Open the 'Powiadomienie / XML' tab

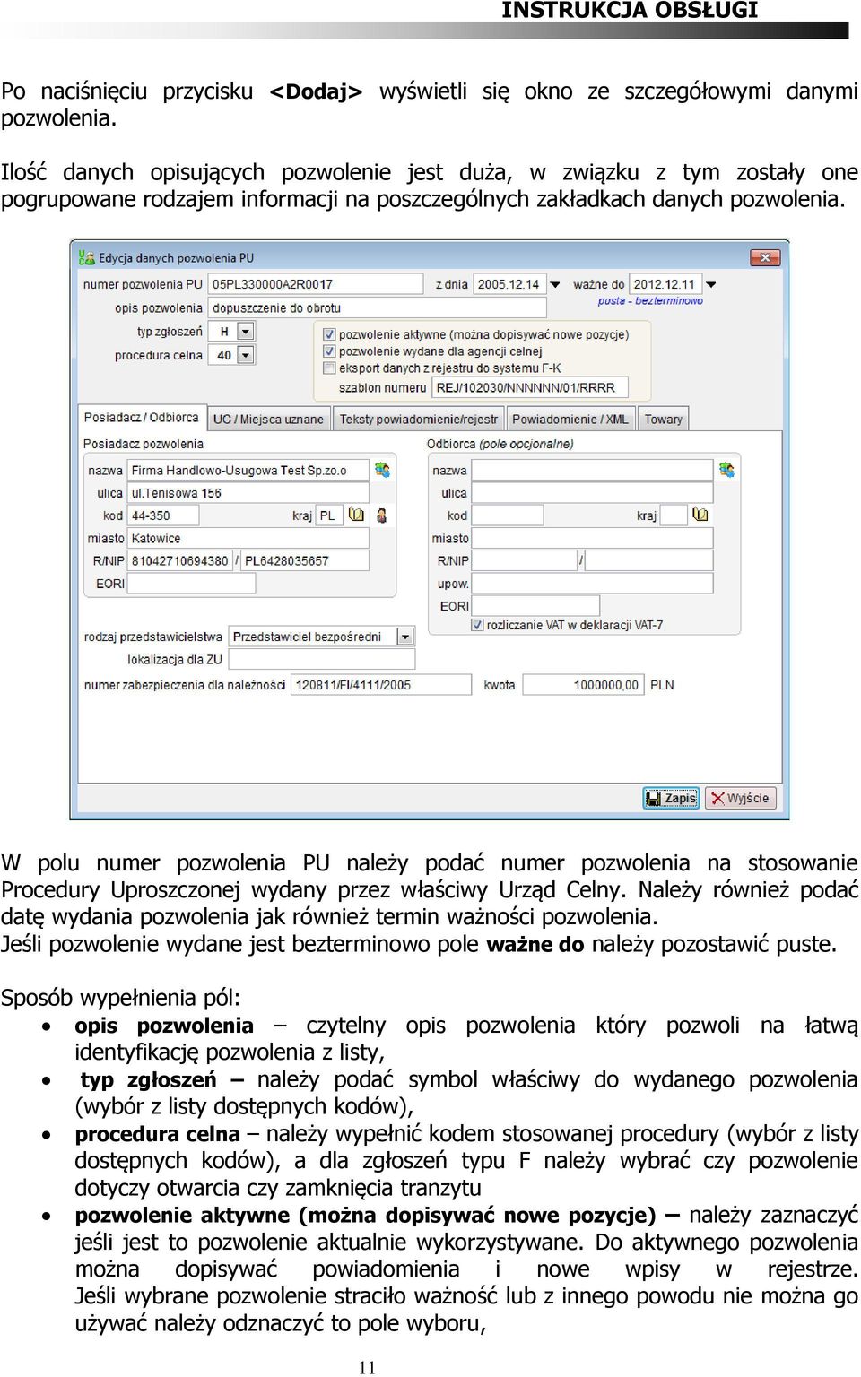point(570,419)
